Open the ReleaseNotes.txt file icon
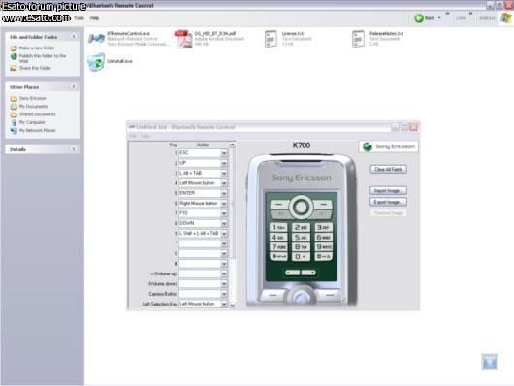 (358, 39)
